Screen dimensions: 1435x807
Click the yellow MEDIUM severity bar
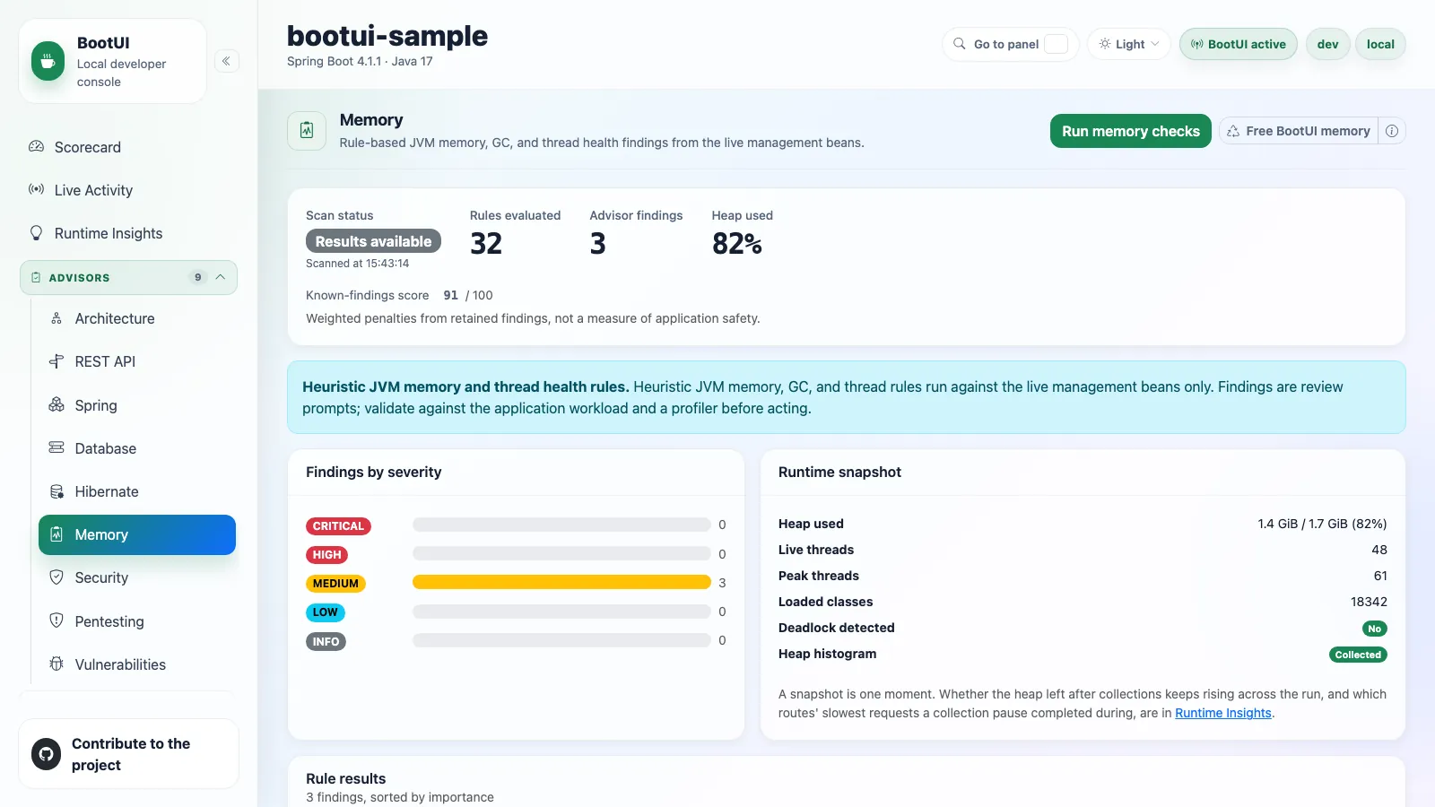coord(561,583)
